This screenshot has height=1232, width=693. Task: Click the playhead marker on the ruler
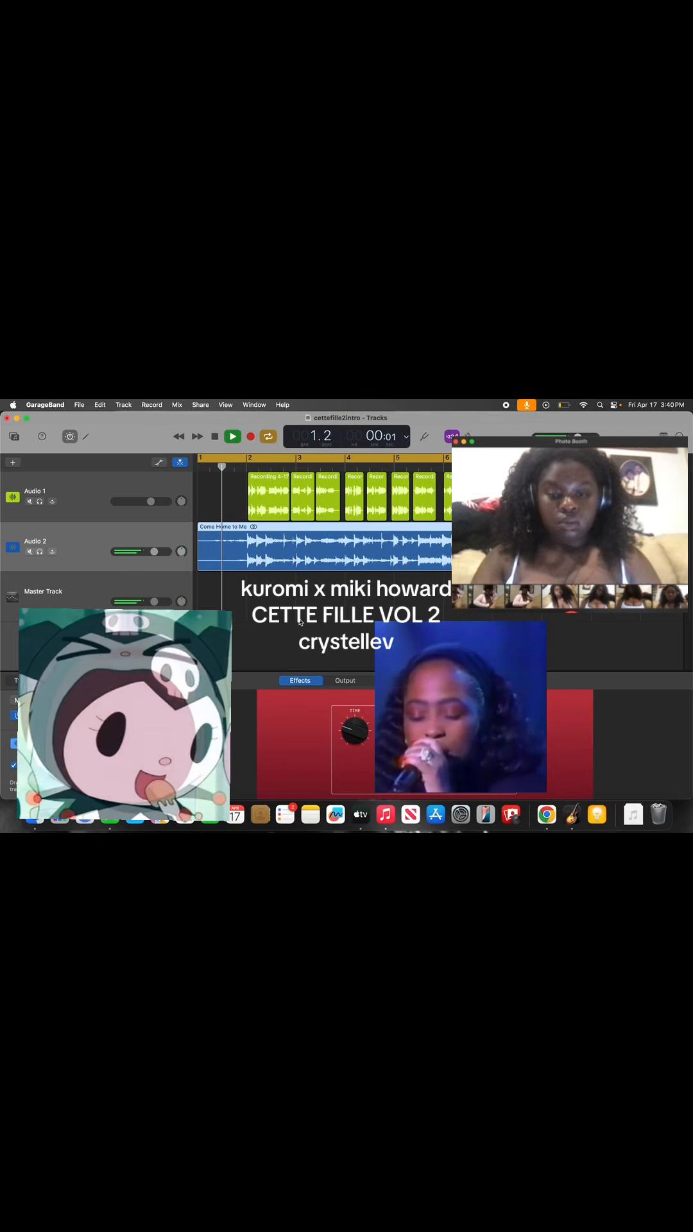[x=221, y=466]
